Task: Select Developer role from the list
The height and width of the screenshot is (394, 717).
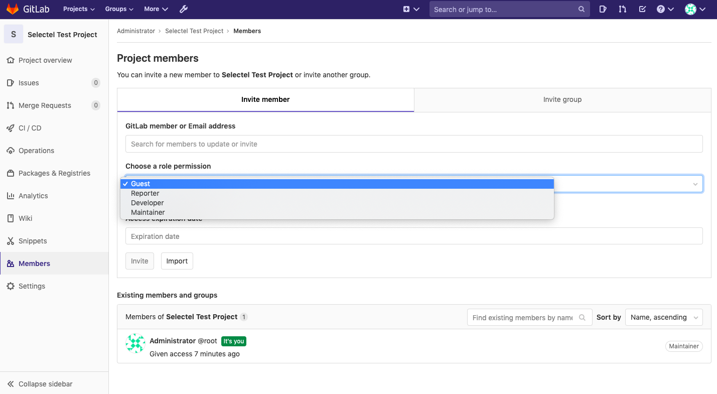Action: tap(148, 203)
